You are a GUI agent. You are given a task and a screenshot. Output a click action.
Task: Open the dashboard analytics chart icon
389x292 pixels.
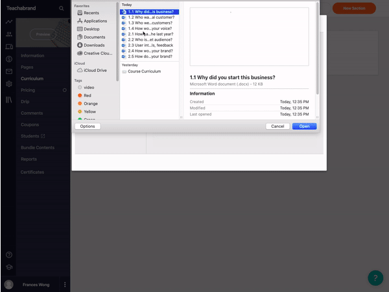coord(9,21)
